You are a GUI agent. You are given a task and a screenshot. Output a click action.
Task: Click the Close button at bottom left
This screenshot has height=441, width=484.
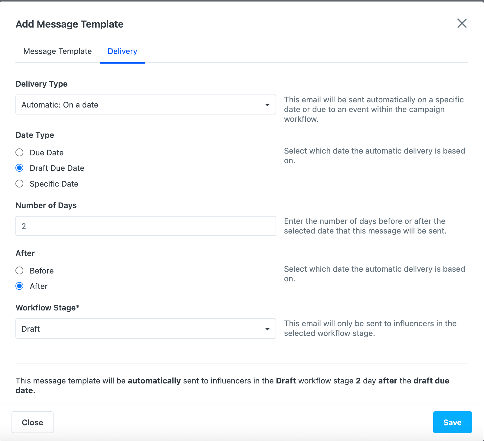[x=32, y=422]
